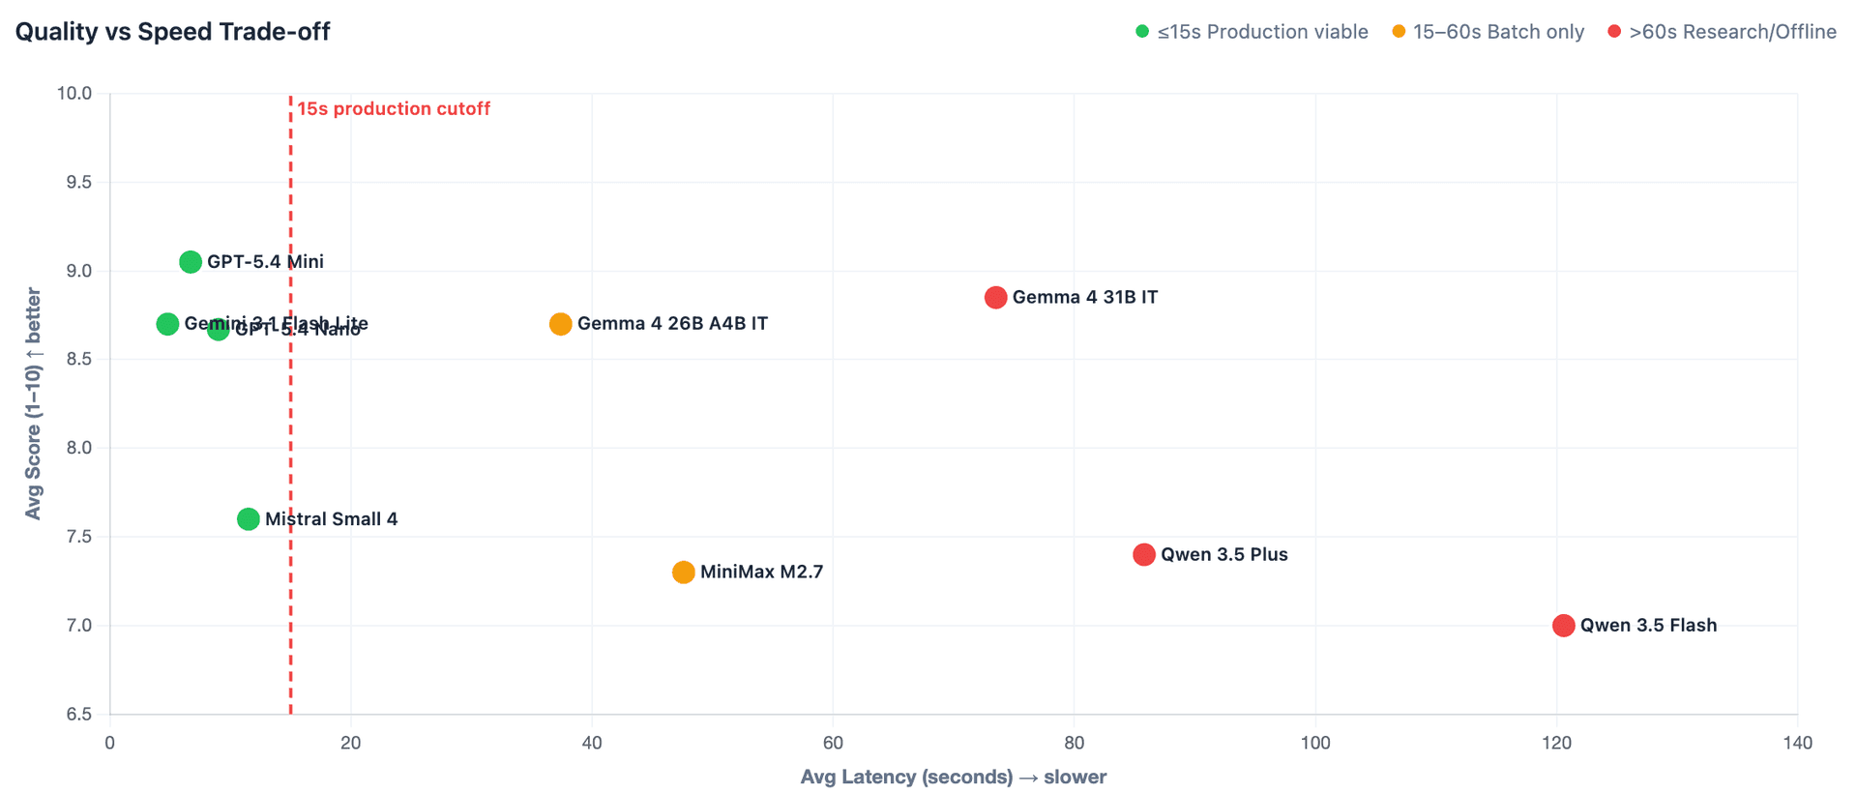Image resolution: width=1857 pixels, height=794 pixels.
Task: Click the 60 x-axis tick label
Action: tap(833, 744)
